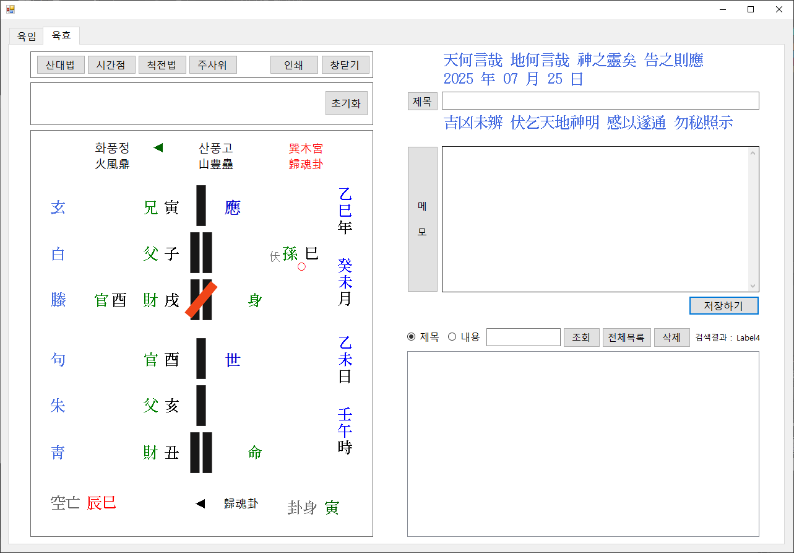Viewport: 794px width, 553px height.
Task: Click the 시간점 button
Action: point(111,65)
